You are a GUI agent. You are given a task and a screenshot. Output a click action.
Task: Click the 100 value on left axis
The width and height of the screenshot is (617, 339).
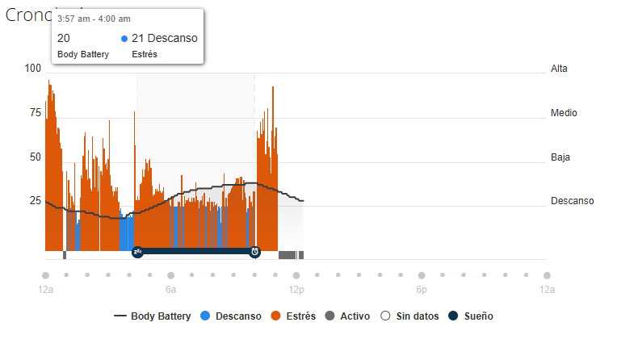click(32, 69)
